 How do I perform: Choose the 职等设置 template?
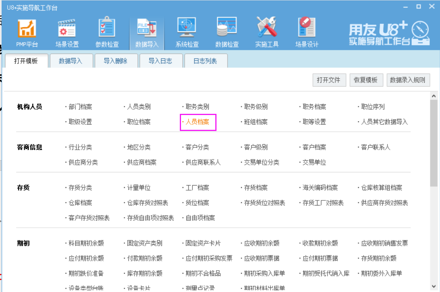point(314,122)
